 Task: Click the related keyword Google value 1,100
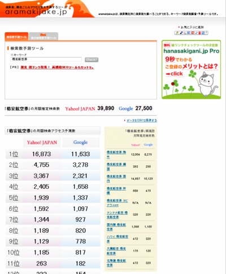pyautogui.click(x=148, y=227)
